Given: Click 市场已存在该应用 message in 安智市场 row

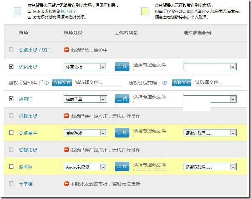Looking at the screenshot, I should 105,150.
